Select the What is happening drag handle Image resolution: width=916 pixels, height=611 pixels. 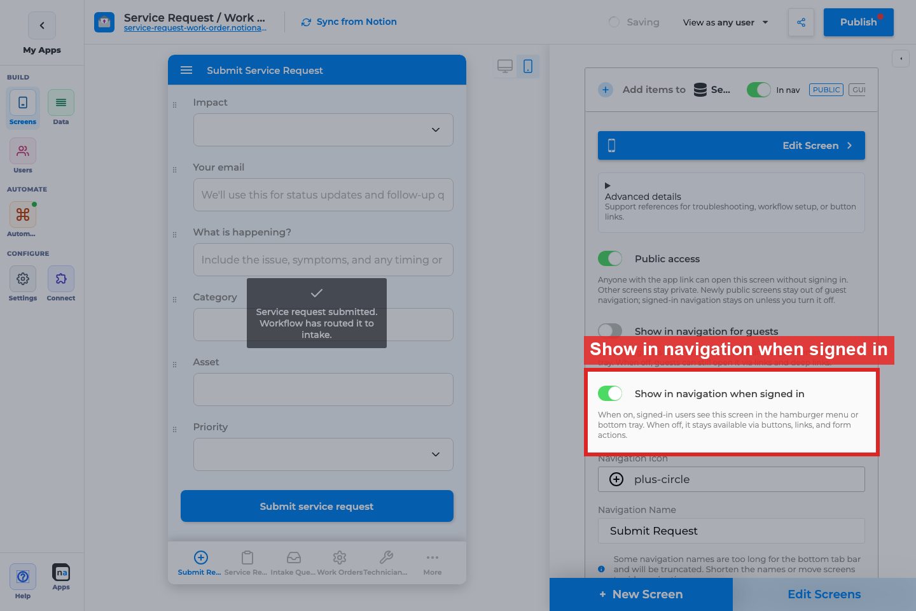pyautogui.click(x=174, y=235)
